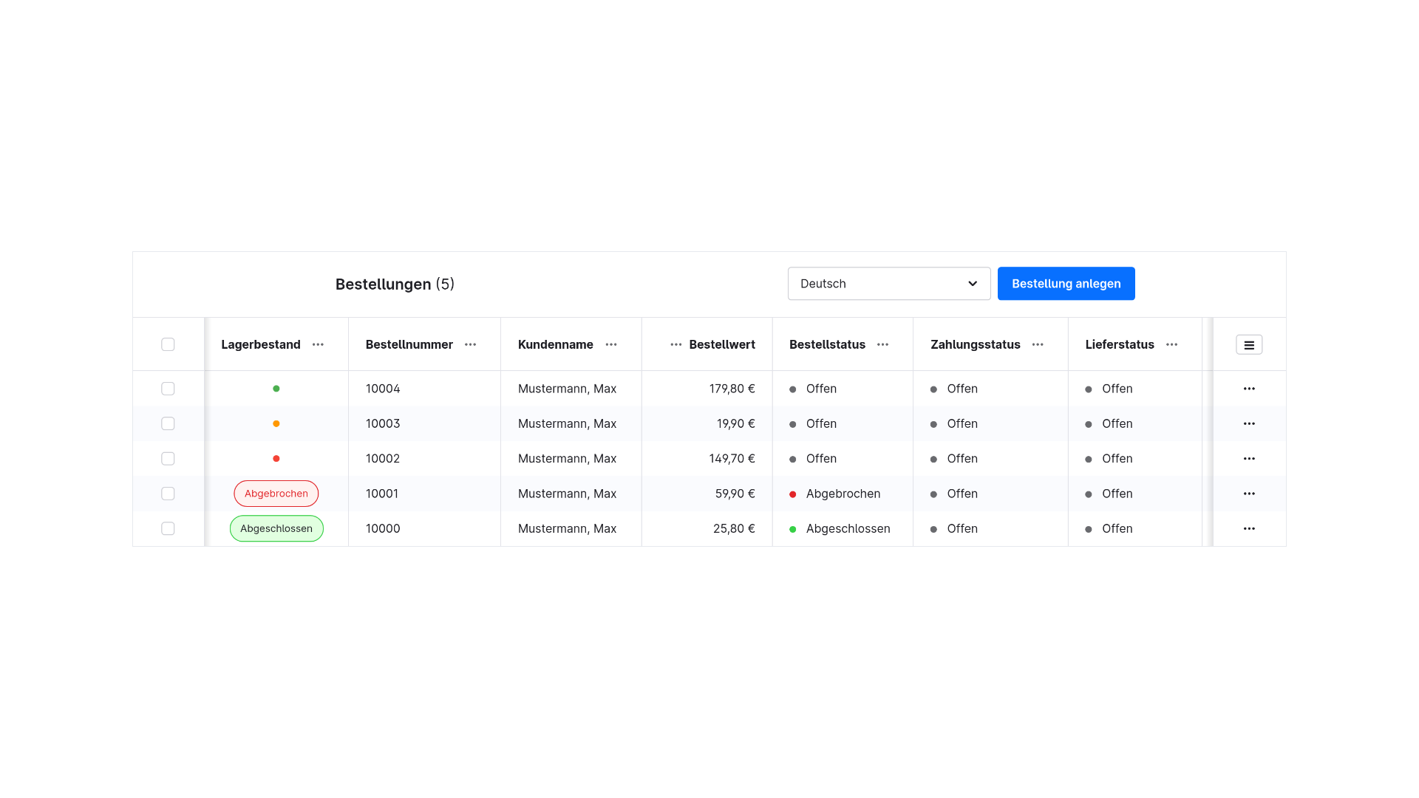Tick checkbox for order 10002
This screenshot has height=798, width=1419.
point(168,459)
